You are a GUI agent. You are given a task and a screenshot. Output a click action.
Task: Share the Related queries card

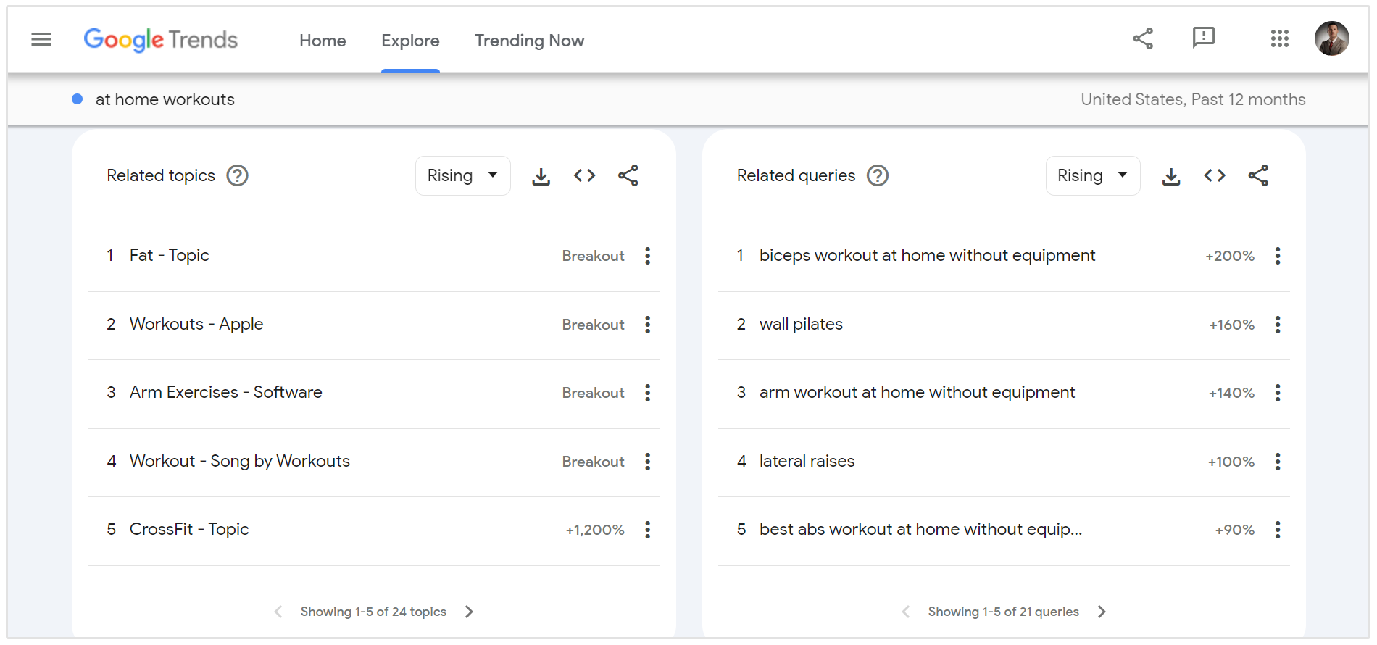[x=1258, y=175]
